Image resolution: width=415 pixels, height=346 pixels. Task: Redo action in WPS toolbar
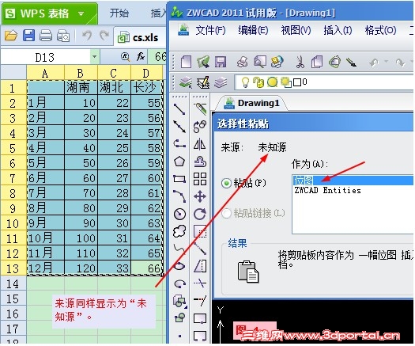coord(104,36)
